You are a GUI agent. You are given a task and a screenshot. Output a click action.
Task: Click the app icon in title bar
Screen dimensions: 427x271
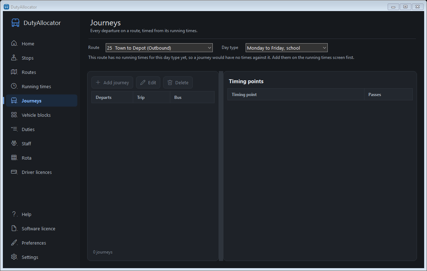[6, 6]
